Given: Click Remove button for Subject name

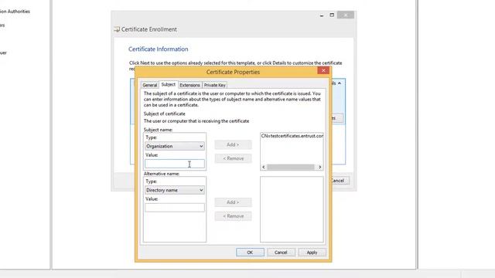Looking at the screenshot, I should click(233, 158).
